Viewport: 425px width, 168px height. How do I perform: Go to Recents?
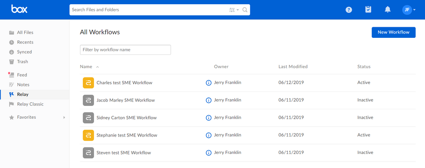click(x=25, y=42)
